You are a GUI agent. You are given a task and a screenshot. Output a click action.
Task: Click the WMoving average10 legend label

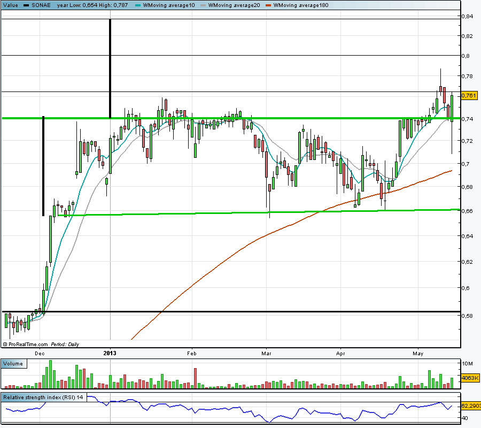169,5
